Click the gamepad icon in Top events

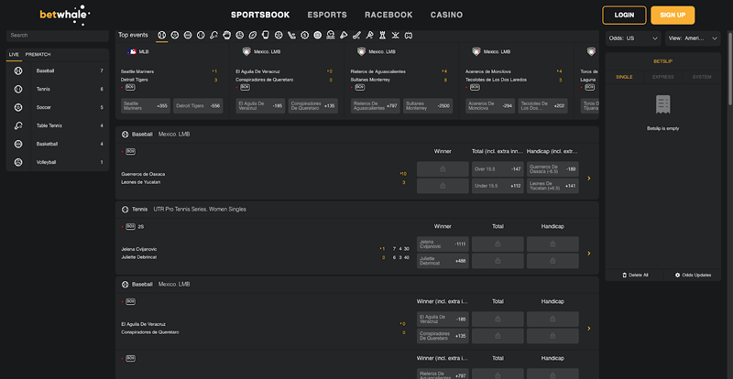point(408,35)
